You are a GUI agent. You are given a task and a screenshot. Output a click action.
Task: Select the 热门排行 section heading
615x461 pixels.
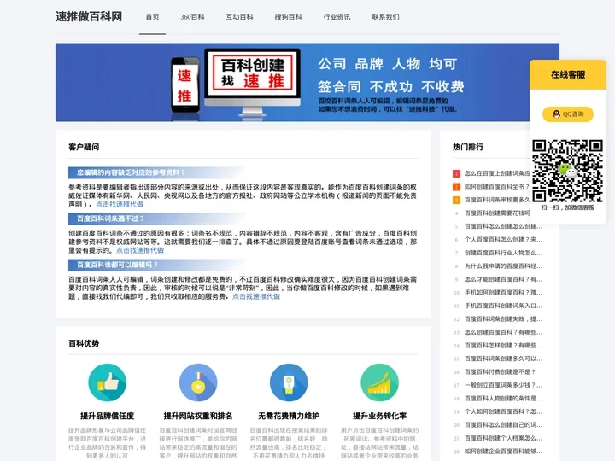pyautogui.click(x=468, y=147)
